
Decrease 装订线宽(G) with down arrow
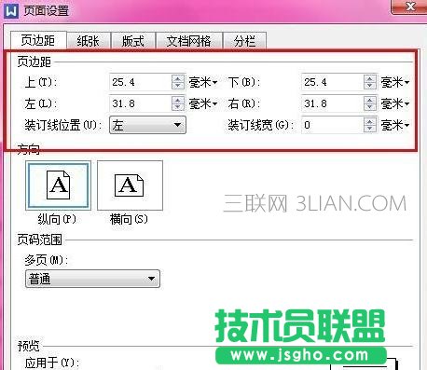coord(370,129)
